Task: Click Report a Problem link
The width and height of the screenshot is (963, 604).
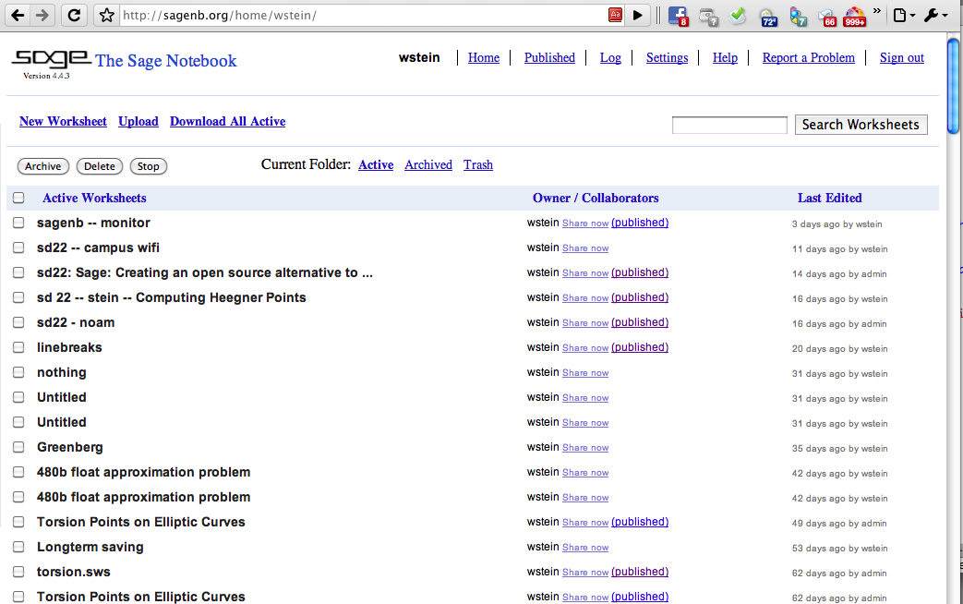Action: [809, 58]
